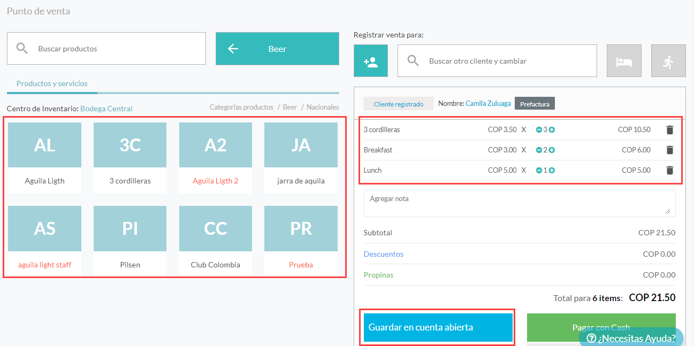Select the Club Colombia product tile
Screen dimensions: 694x346
tap(215, 240)
